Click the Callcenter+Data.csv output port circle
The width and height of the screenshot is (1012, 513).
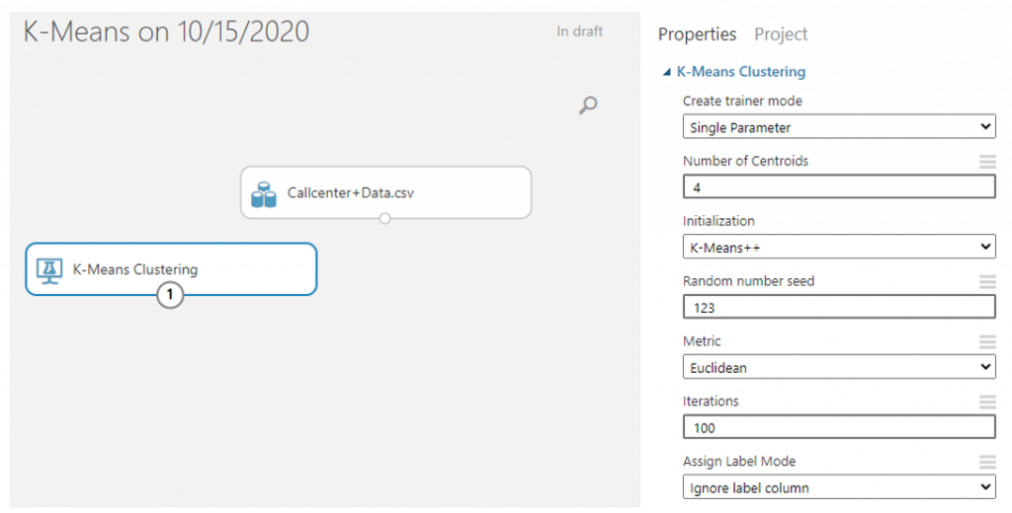point(385,218)
